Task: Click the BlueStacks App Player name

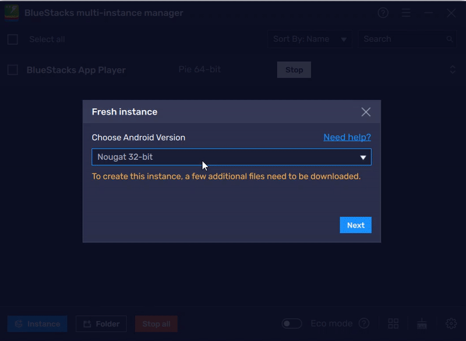Action: pos(76,70)
